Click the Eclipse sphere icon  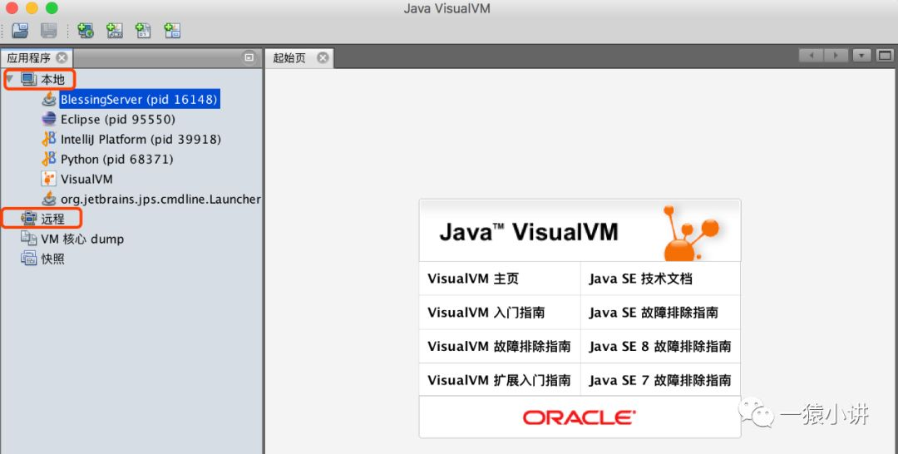tap(49, 119)
